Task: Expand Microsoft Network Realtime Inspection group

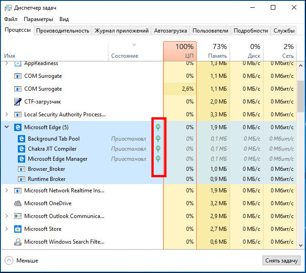Action: click(7, 191)
